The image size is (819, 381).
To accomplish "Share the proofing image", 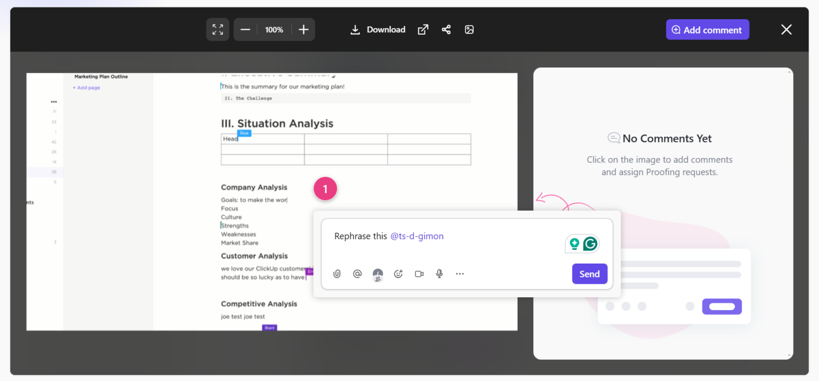I will (446, 29).
